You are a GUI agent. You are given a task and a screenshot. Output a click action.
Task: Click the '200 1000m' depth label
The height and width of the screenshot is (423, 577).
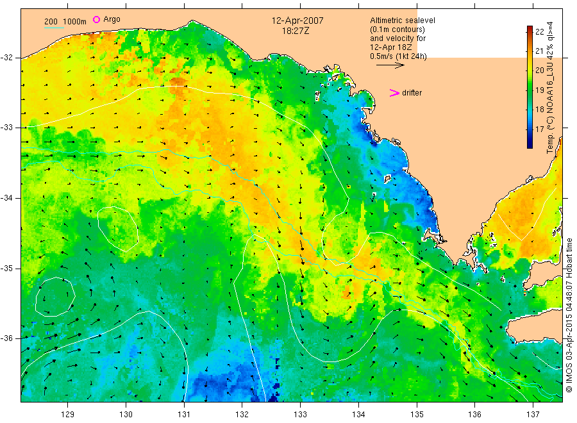point(65,22)
